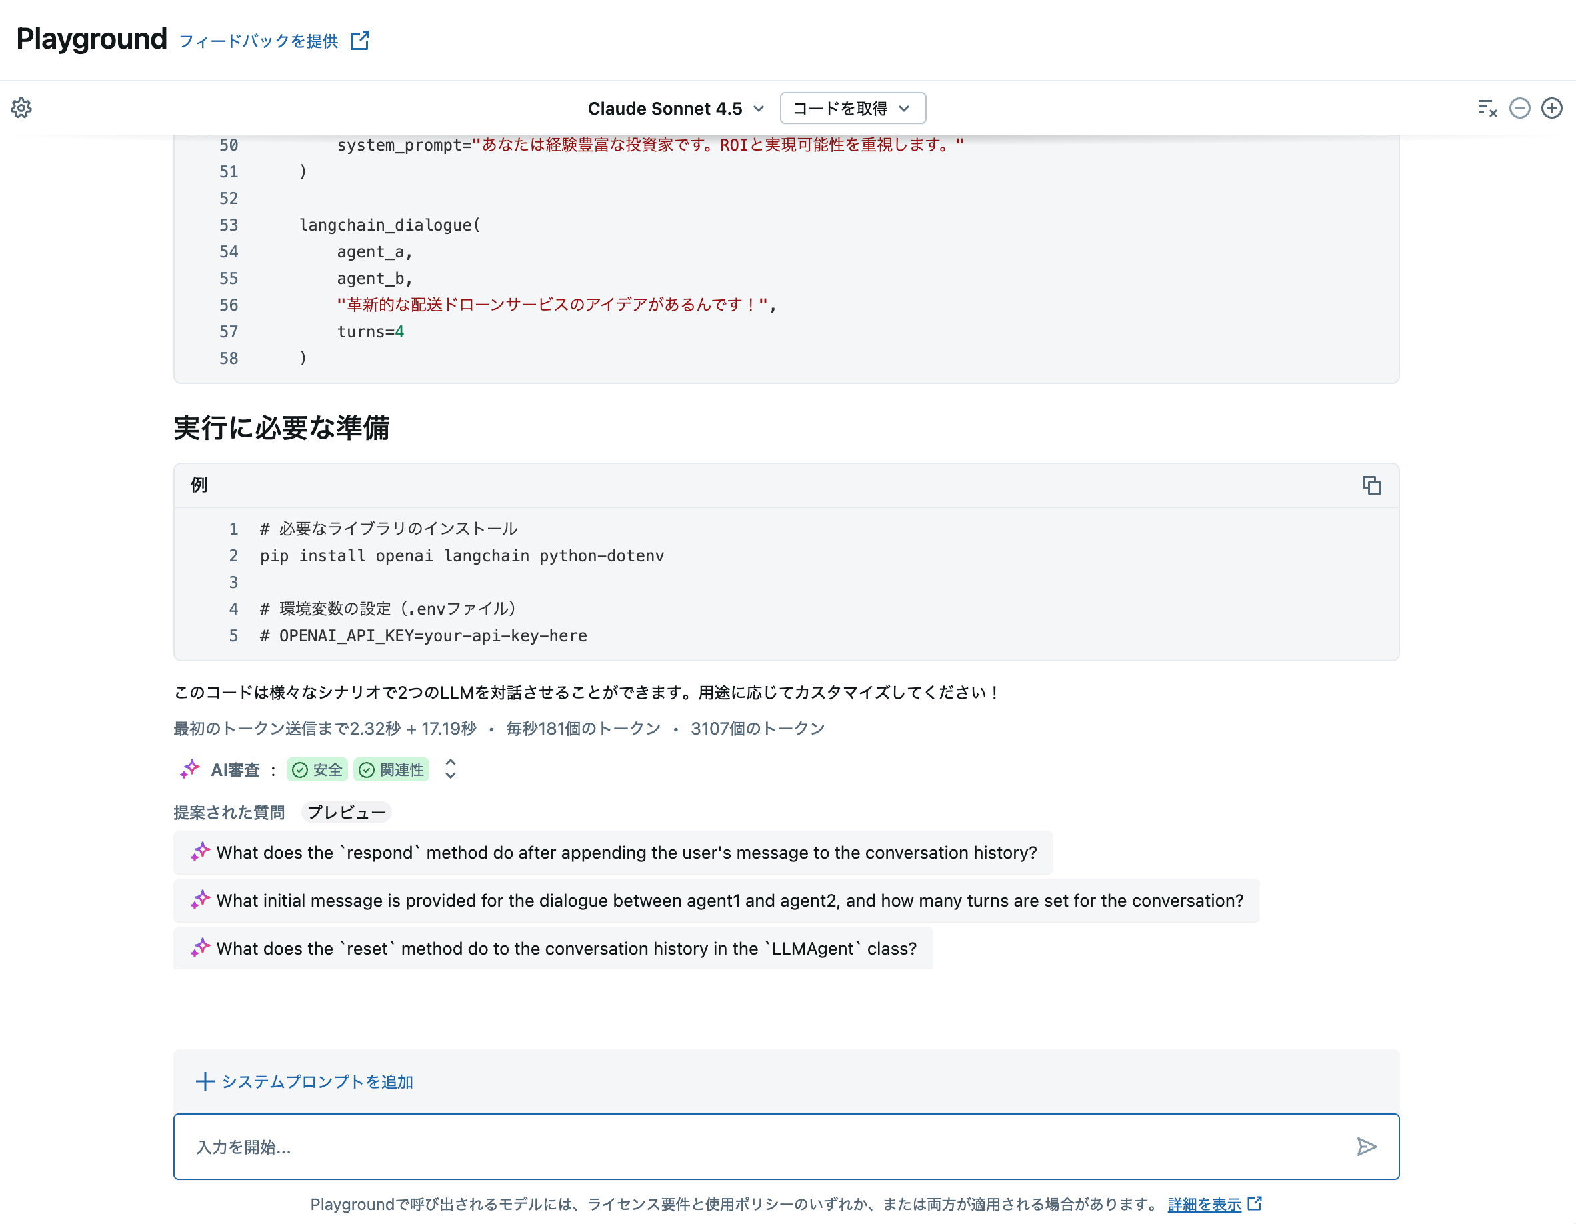Click the Playground heading

coord(90,38)
